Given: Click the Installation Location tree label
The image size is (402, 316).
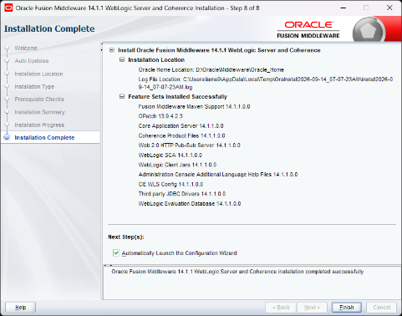Looking at the screenshot, I should (x=156, y=59).
